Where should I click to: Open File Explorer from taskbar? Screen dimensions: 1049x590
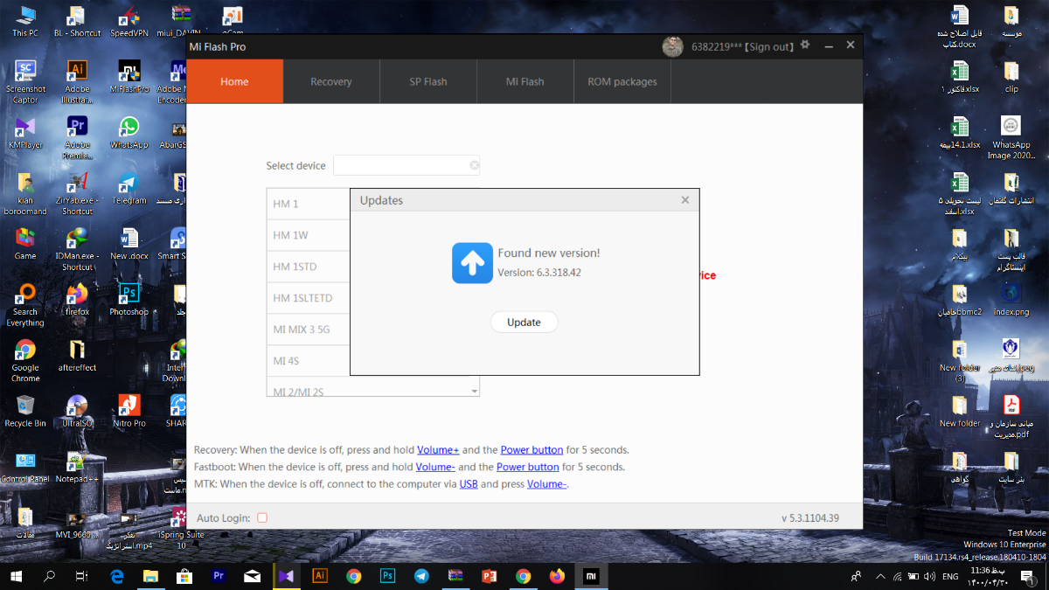tap(150, 576)
